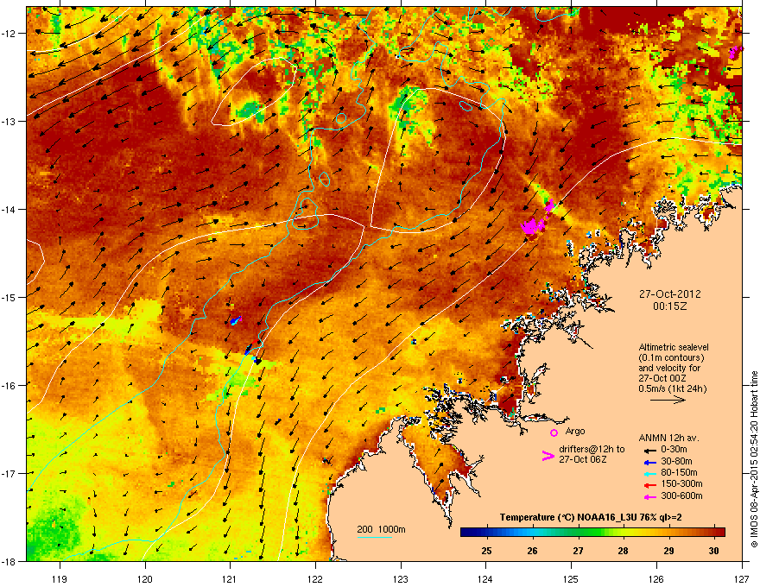Click the '80-150m' depth label

679,472
